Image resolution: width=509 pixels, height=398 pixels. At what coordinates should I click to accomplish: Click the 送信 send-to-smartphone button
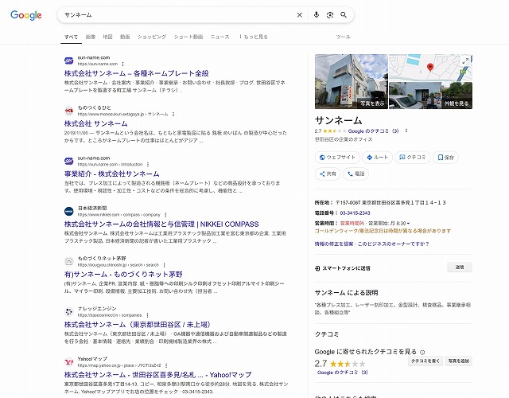(459, 267)
